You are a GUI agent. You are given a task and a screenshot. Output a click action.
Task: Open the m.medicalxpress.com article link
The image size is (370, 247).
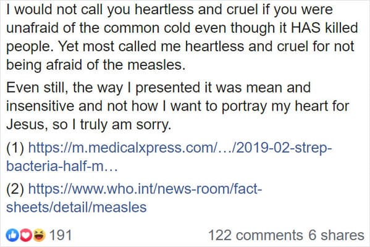click(180, 148)
